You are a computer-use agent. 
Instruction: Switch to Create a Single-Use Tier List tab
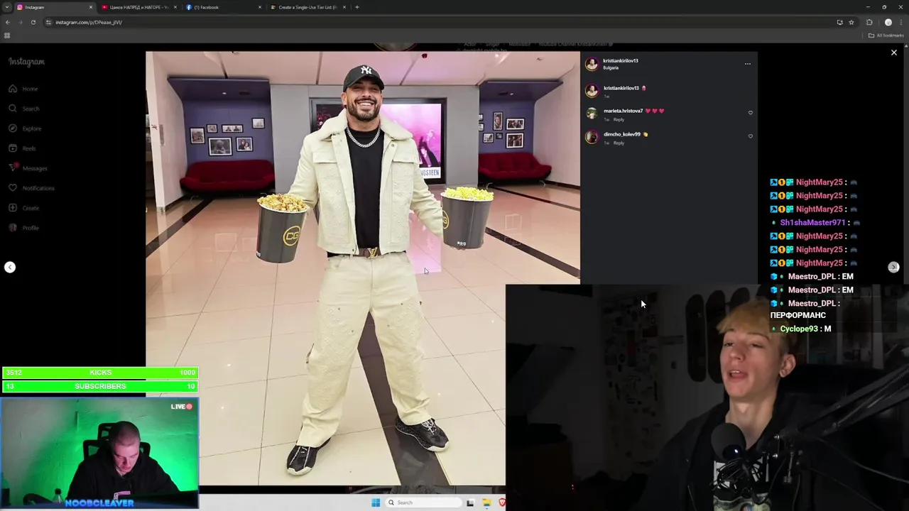coord(307,7)
